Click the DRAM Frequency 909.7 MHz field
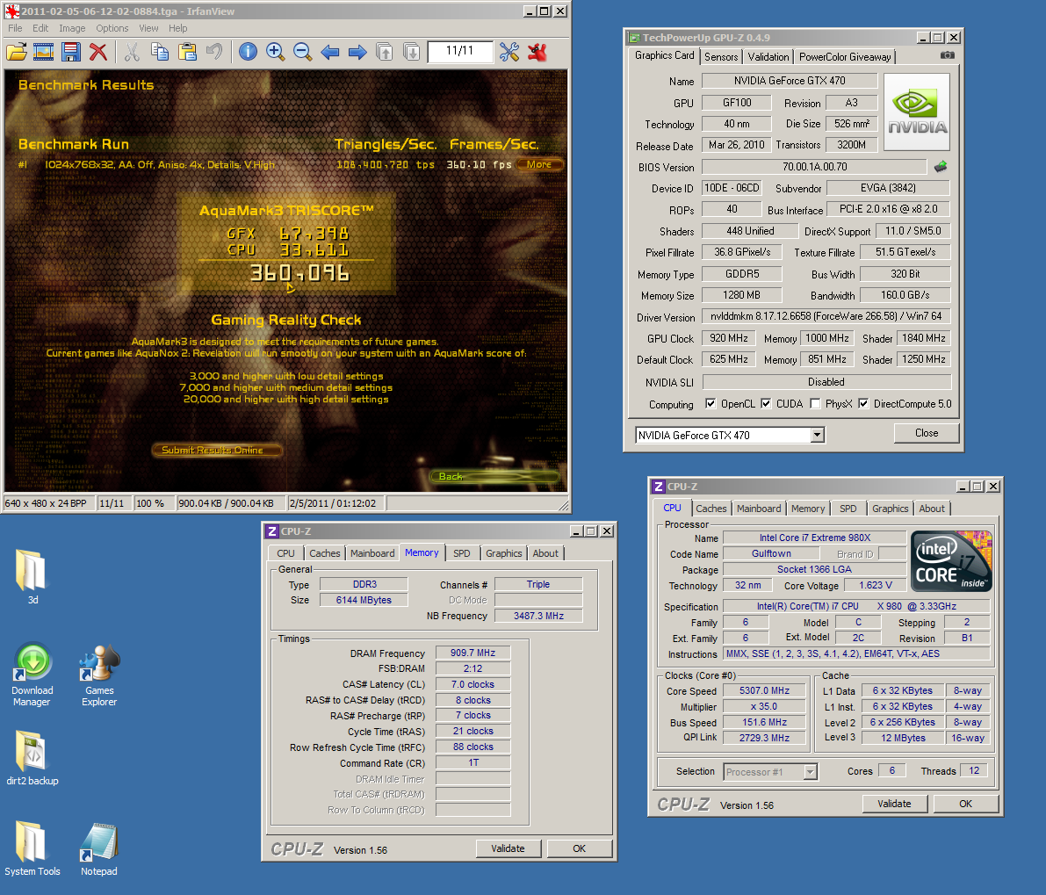1046x895 pixels. [x=473, y=653]
